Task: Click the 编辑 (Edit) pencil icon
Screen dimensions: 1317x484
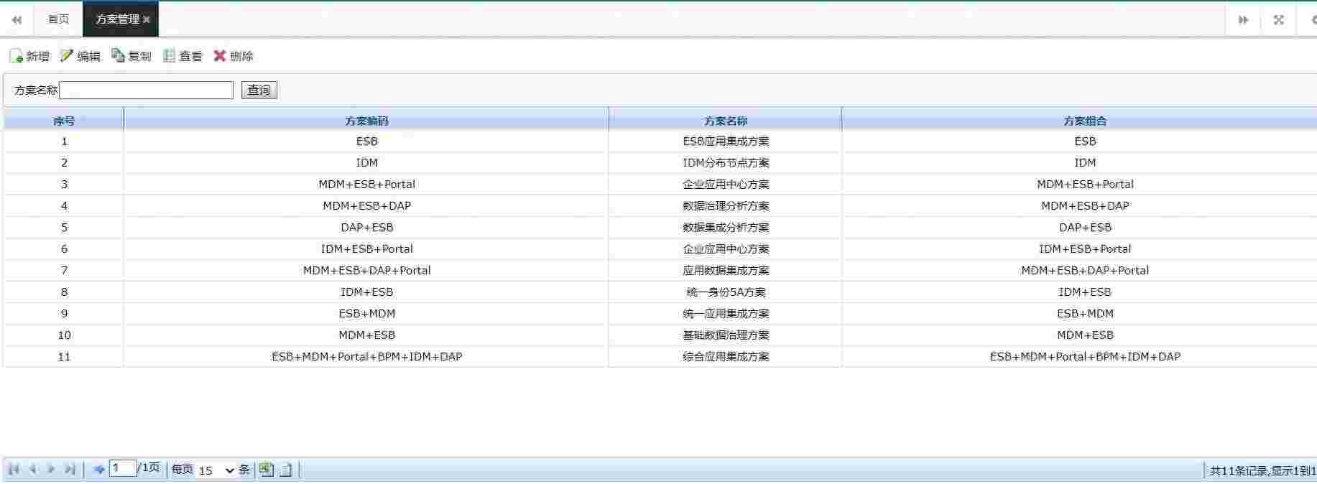Action: coord(67,56)
